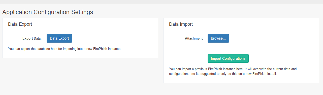The image size is (323, 95).
Task: Click the Data Export panel heading
Action: coord(20,24)
